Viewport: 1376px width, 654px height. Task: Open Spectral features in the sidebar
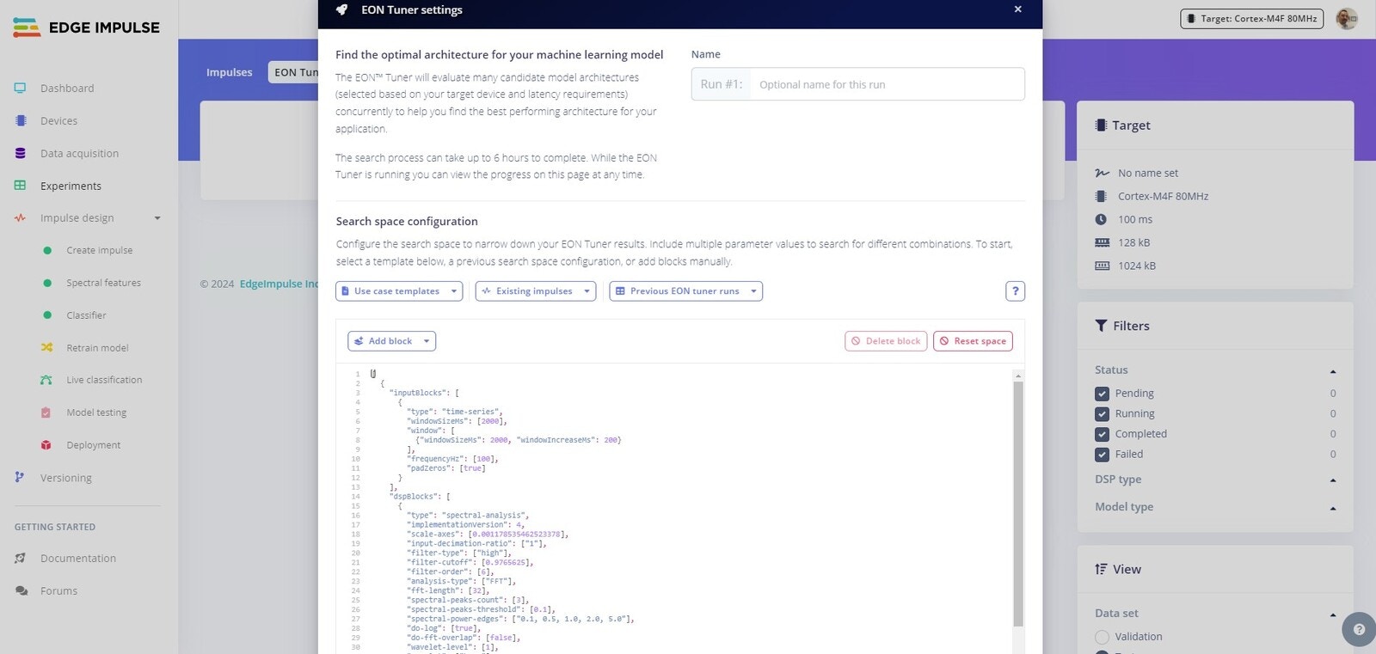(104, 283)
